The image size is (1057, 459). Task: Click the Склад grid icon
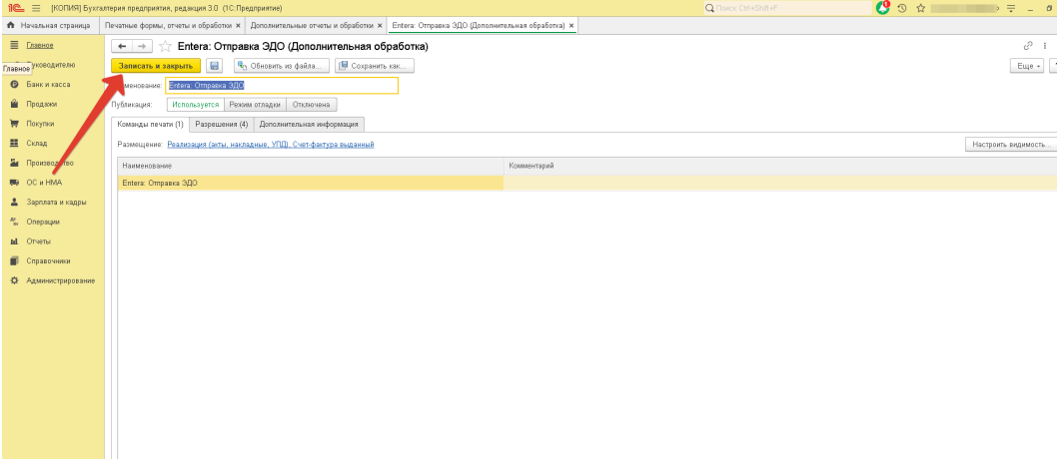pos(13,144)
